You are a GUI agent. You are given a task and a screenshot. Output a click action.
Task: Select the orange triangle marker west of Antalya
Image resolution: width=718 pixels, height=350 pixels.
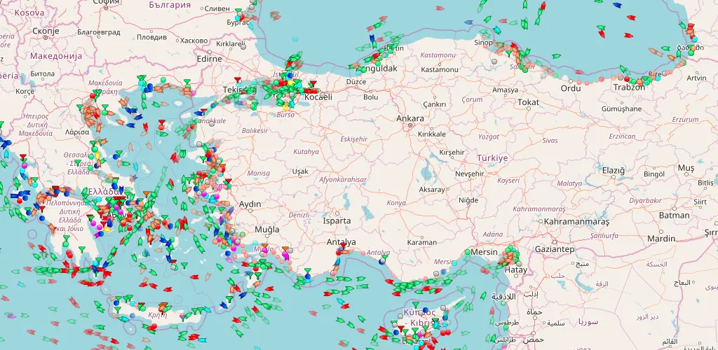(x=286, y=249)
